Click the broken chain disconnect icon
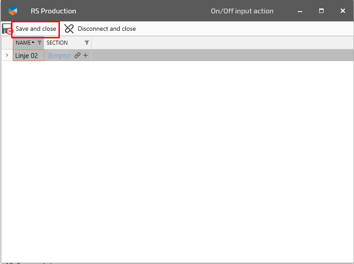The image size is (354, 264). click(69, 29)
